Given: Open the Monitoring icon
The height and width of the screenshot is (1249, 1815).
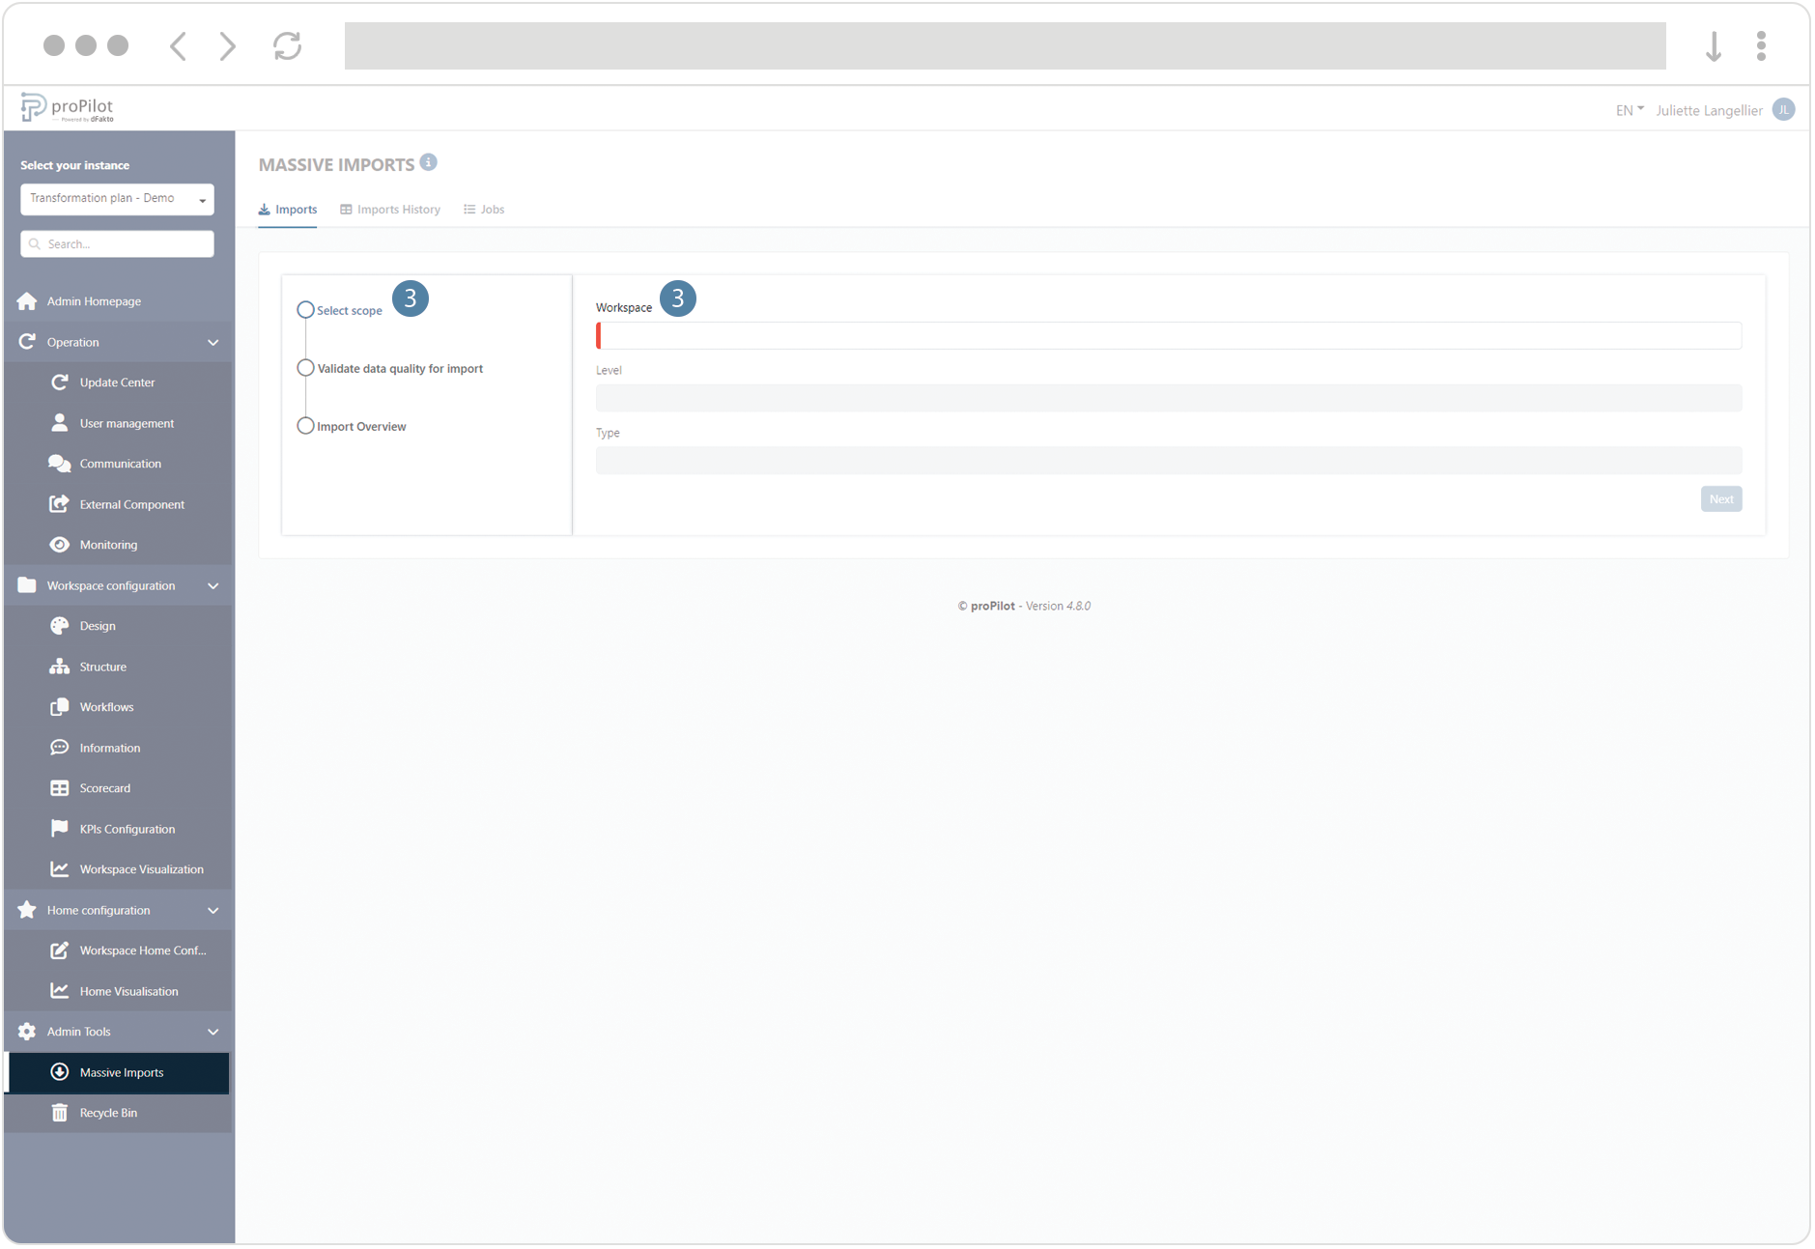Looking at the screenshot, I should pyautogui.click(x=60, y=544).
